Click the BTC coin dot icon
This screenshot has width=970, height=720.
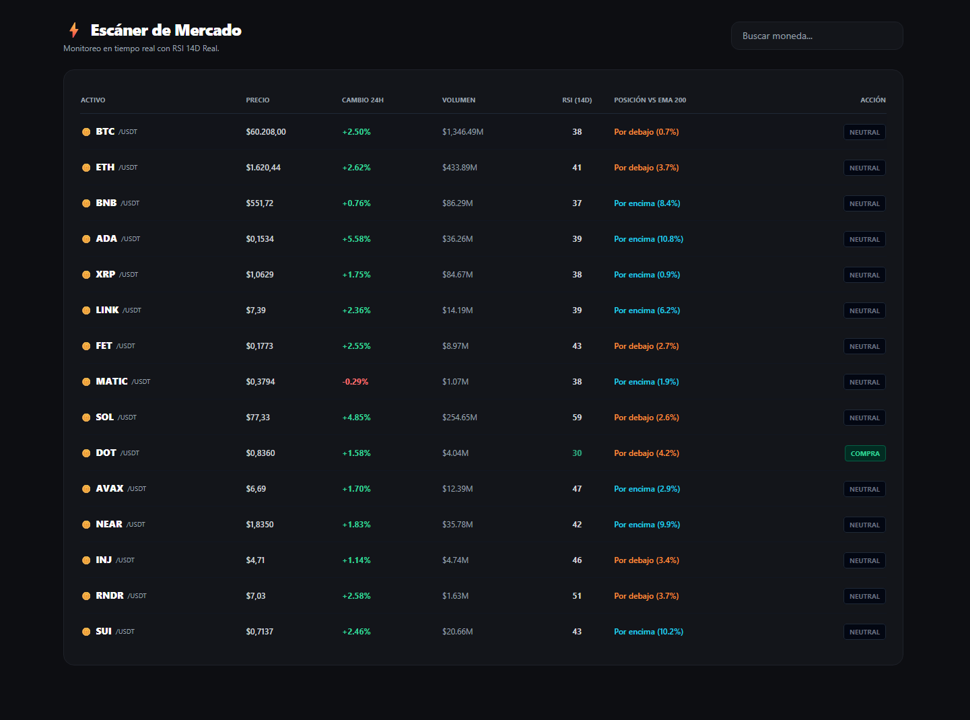point(86,132)
